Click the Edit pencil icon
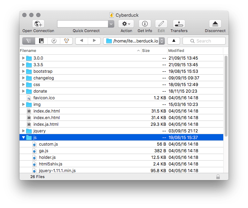Viewport: 248px width, 208px height. 161,24
